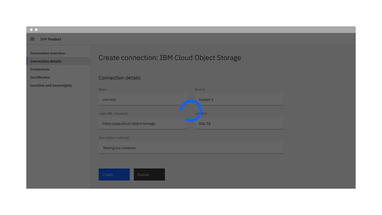The image size is (382, 215).
Task: Click the IBM Product header logo
Action: [x=50, y=39]
